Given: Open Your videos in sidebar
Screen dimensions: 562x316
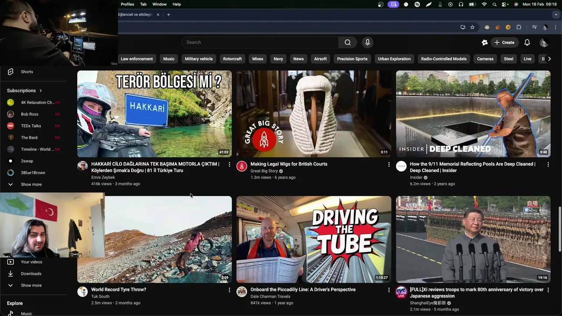Looking at the screenshot, I should (32, 262).
